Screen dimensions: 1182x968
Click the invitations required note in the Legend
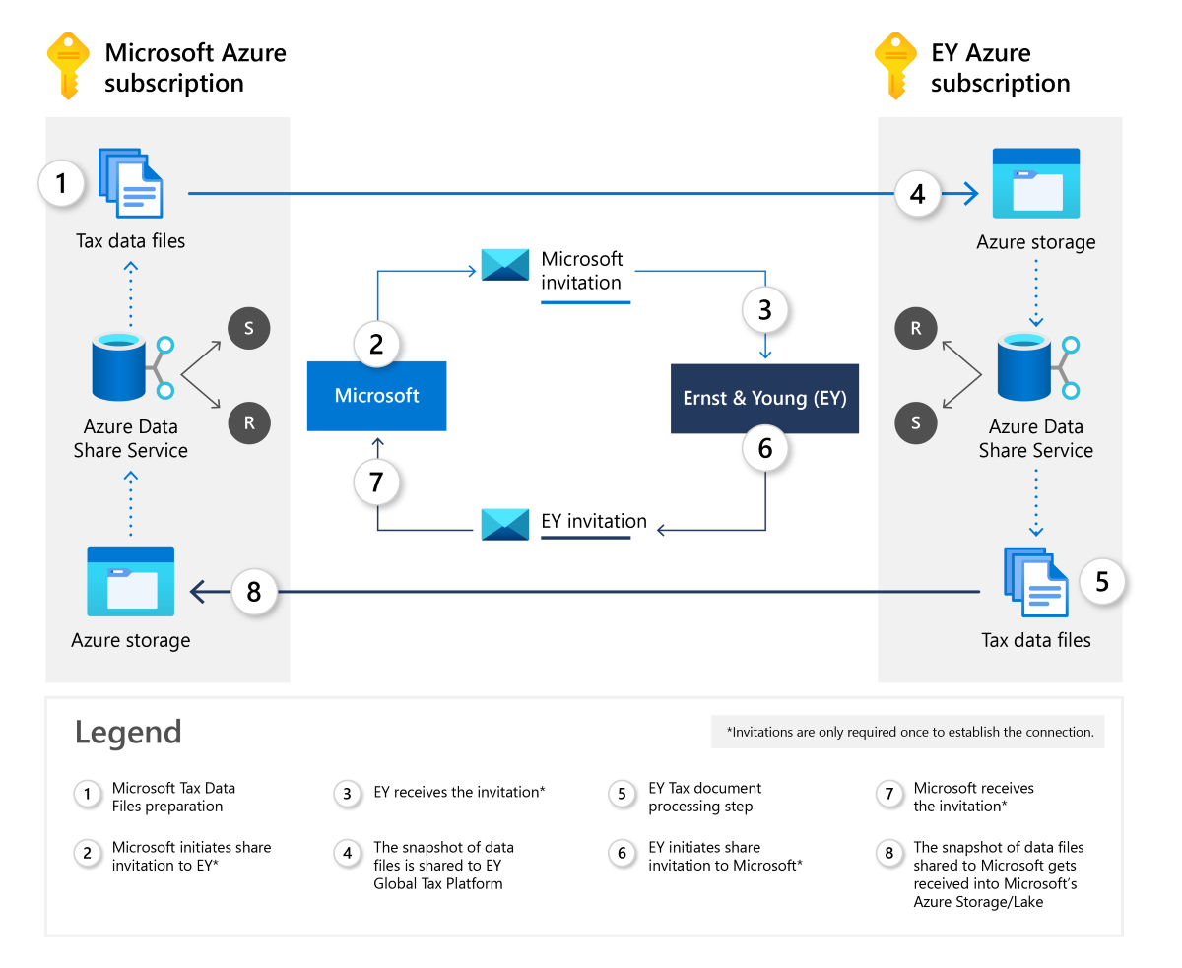coord(907,732)
